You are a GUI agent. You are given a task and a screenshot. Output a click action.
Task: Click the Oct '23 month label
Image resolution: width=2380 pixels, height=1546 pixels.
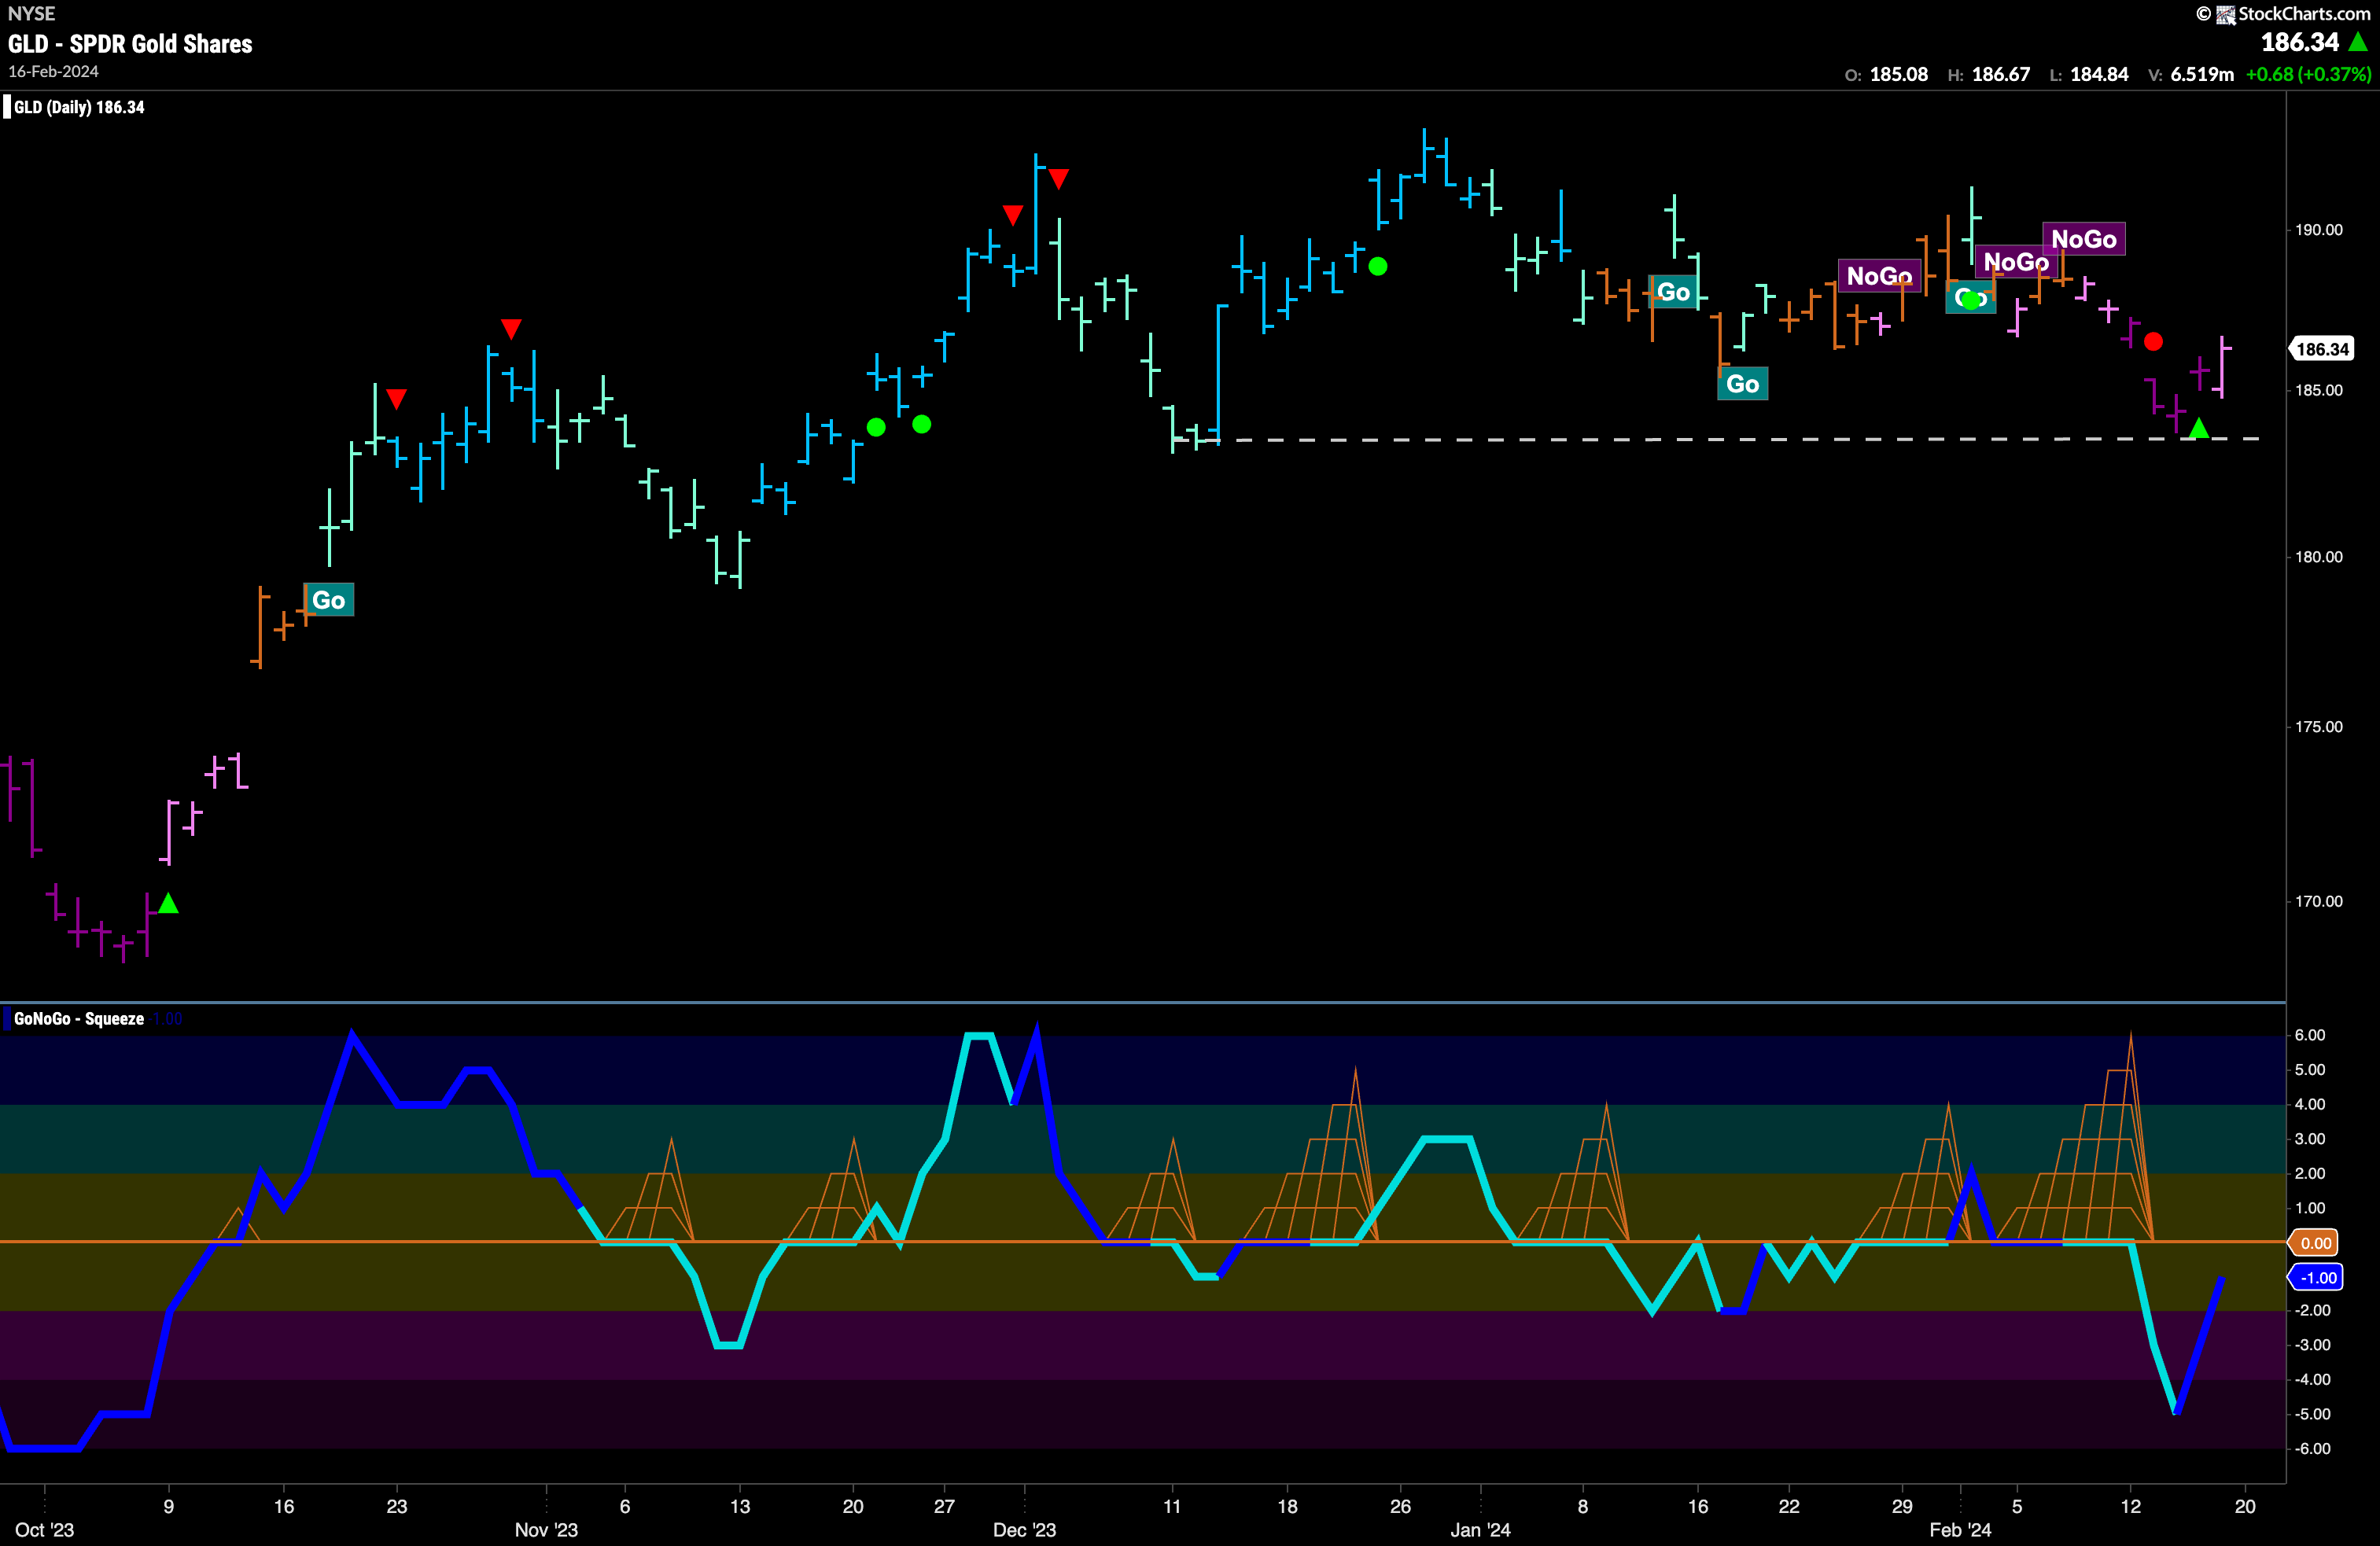click(45, 1530)
